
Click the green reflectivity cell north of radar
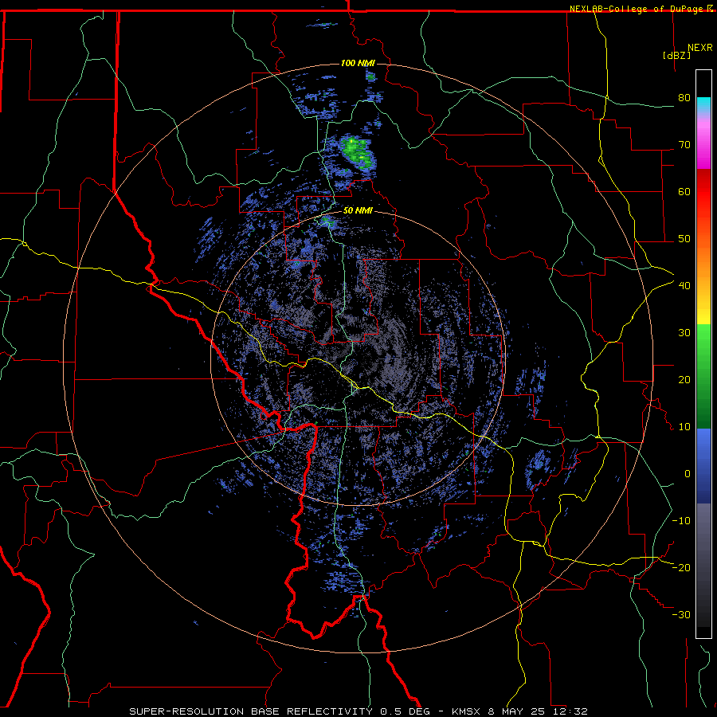pyautogui.click(x=356, y=152)
